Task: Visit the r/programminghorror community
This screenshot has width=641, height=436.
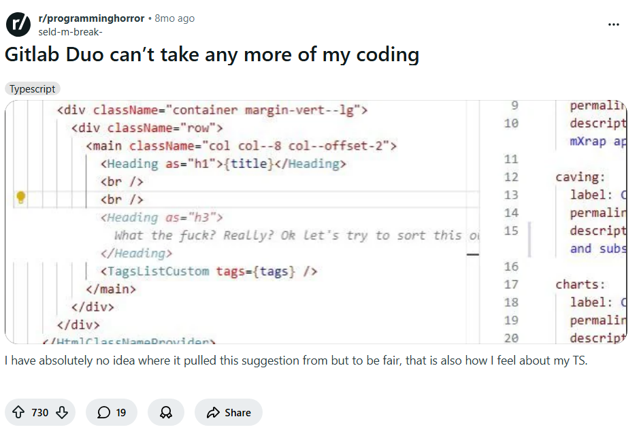Action: (x=92, y=18)
